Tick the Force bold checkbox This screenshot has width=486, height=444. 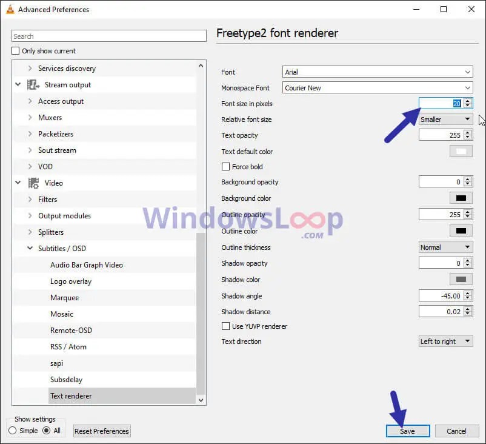(x=225, y=167)
